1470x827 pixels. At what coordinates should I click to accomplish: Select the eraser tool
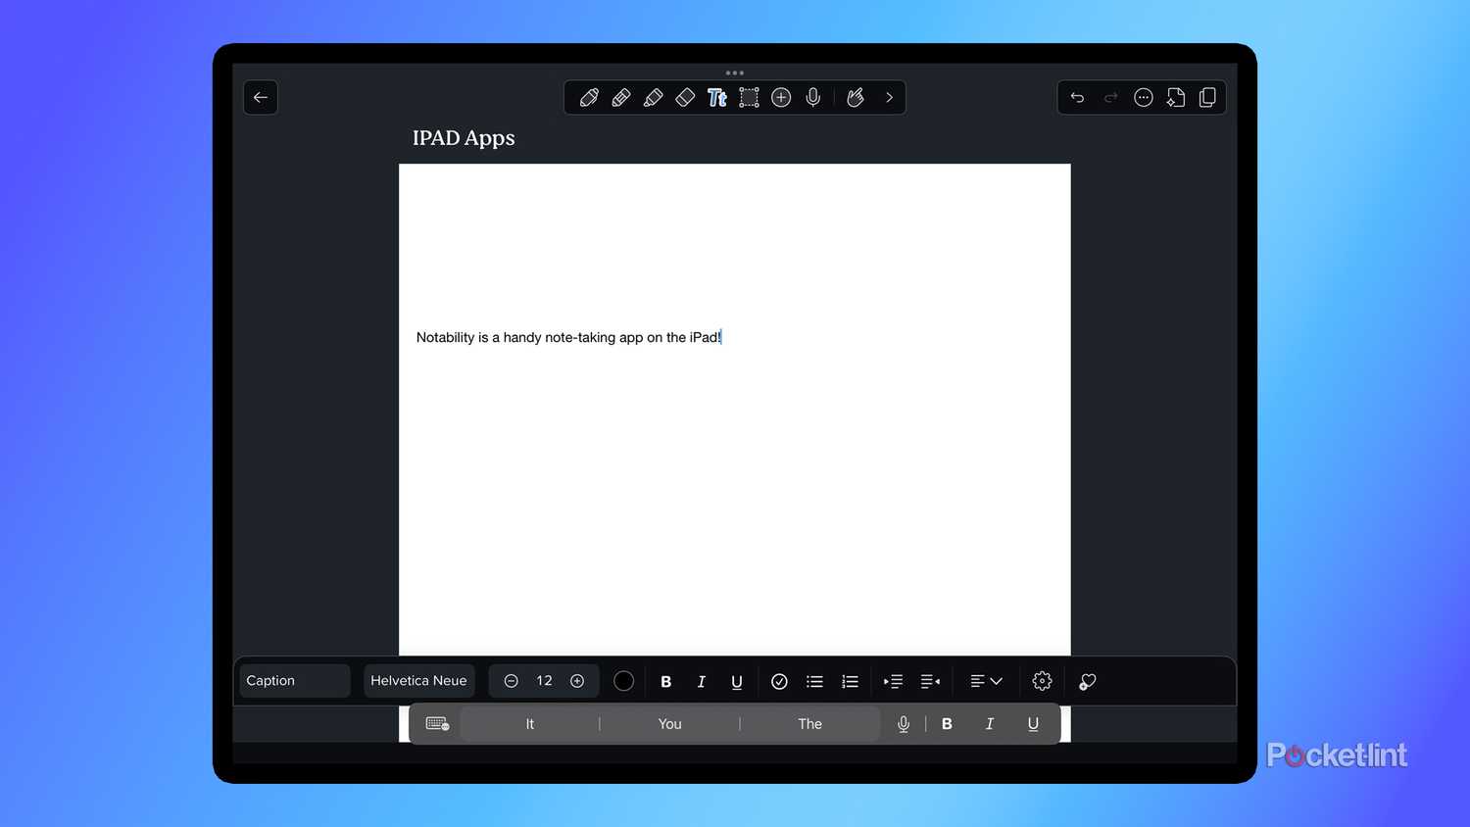[x=685, y=98]
